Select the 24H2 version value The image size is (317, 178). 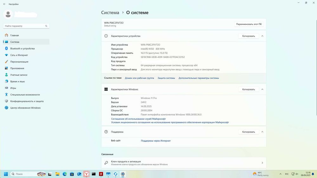coord(143,102)
